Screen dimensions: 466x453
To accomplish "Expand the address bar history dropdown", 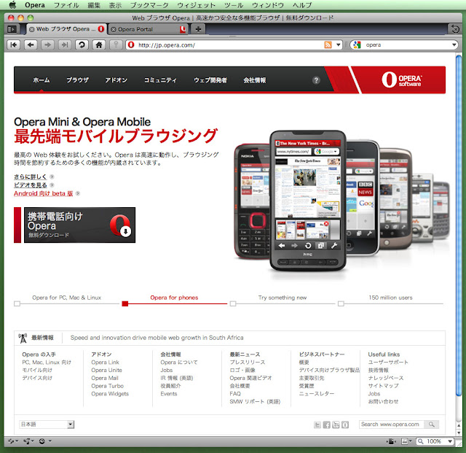I will coord(339,45).
